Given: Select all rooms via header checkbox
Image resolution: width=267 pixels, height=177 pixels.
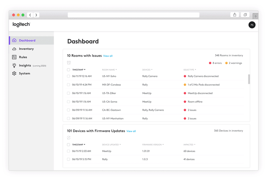Looking at the screenshot, I should (68, 70).
